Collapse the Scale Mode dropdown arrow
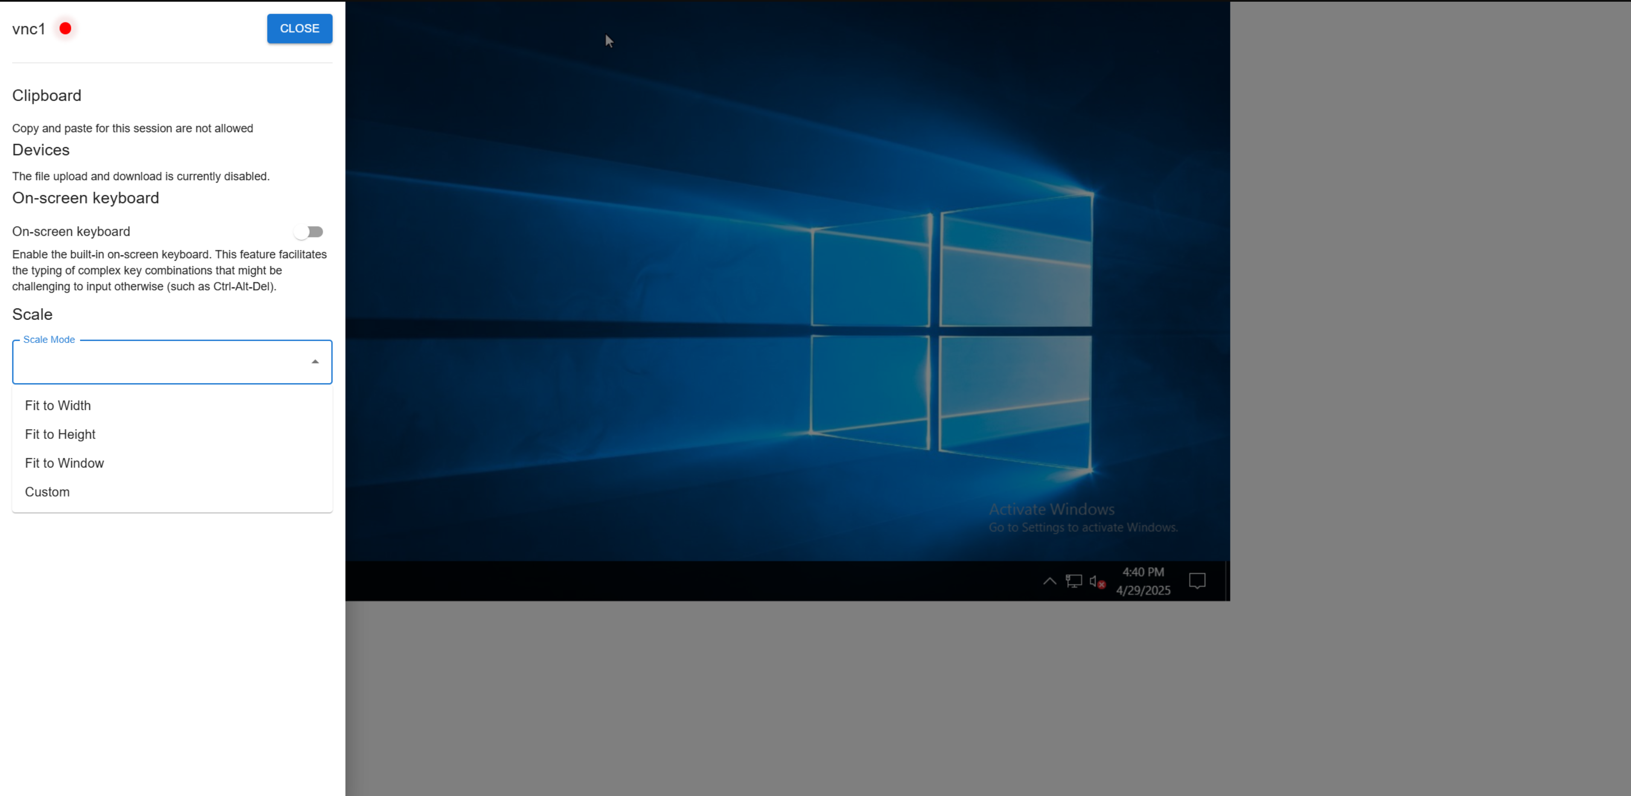Screen dimensions: 1631x796 pyautogui.click(x=315, y=362)
